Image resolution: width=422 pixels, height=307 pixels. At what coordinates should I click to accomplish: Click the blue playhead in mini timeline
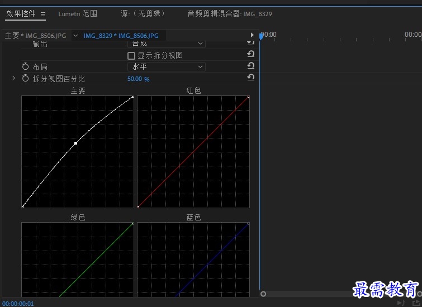[x=261, y=36]
